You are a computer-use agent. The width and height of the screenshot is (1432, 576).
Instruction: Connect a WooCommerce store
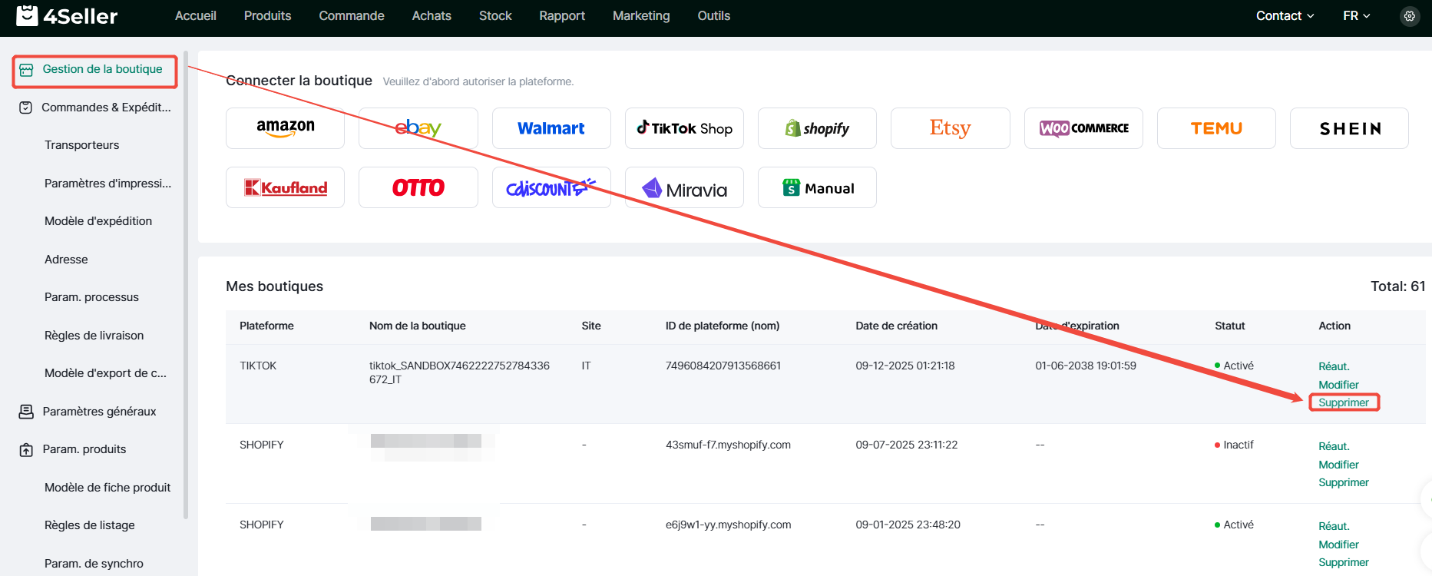coord(1083,128)
